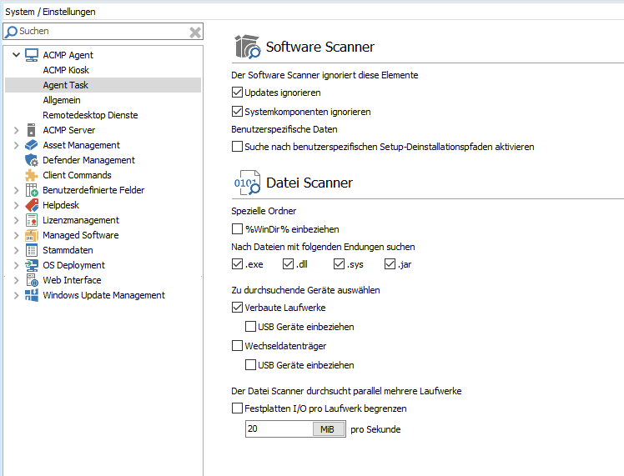Viewport: 624px width, 476px height.
Task: Click the I/O limit value field
Action: tap(278, 429)
